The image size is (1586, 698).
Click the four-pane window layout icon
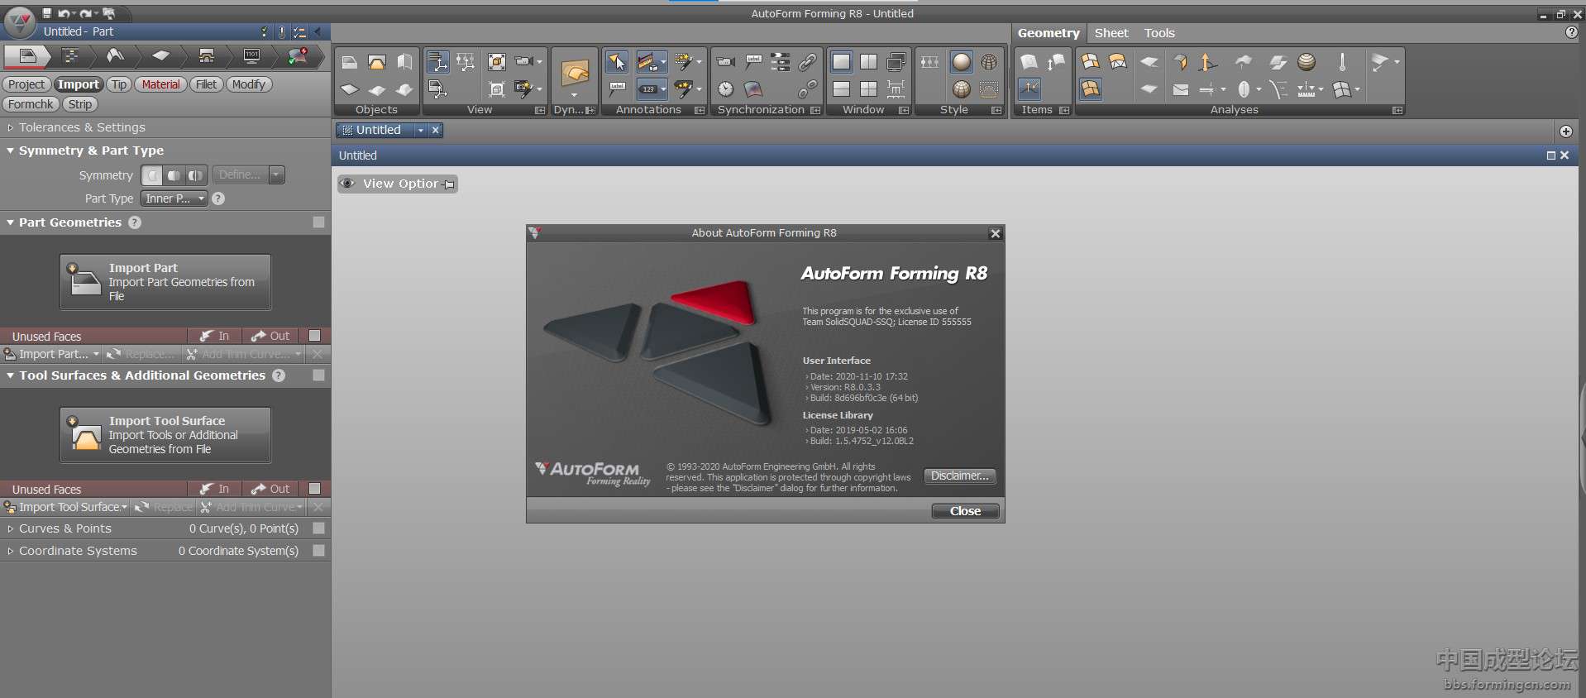pyautogui.click(x=868, y=89)
